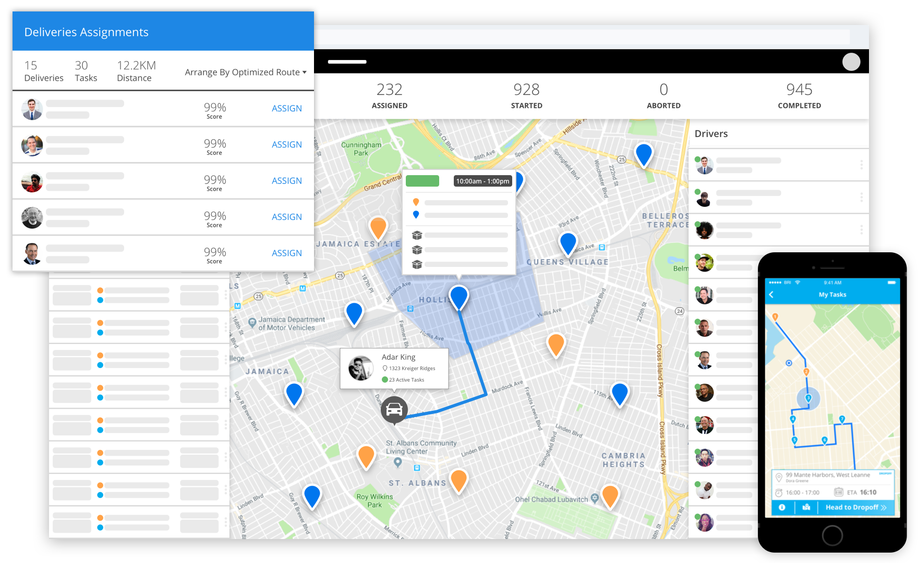Show the 232 ASSIGNED deliveries
The width and height of the screenshot is (918, 563).
[x=390, y=96]
